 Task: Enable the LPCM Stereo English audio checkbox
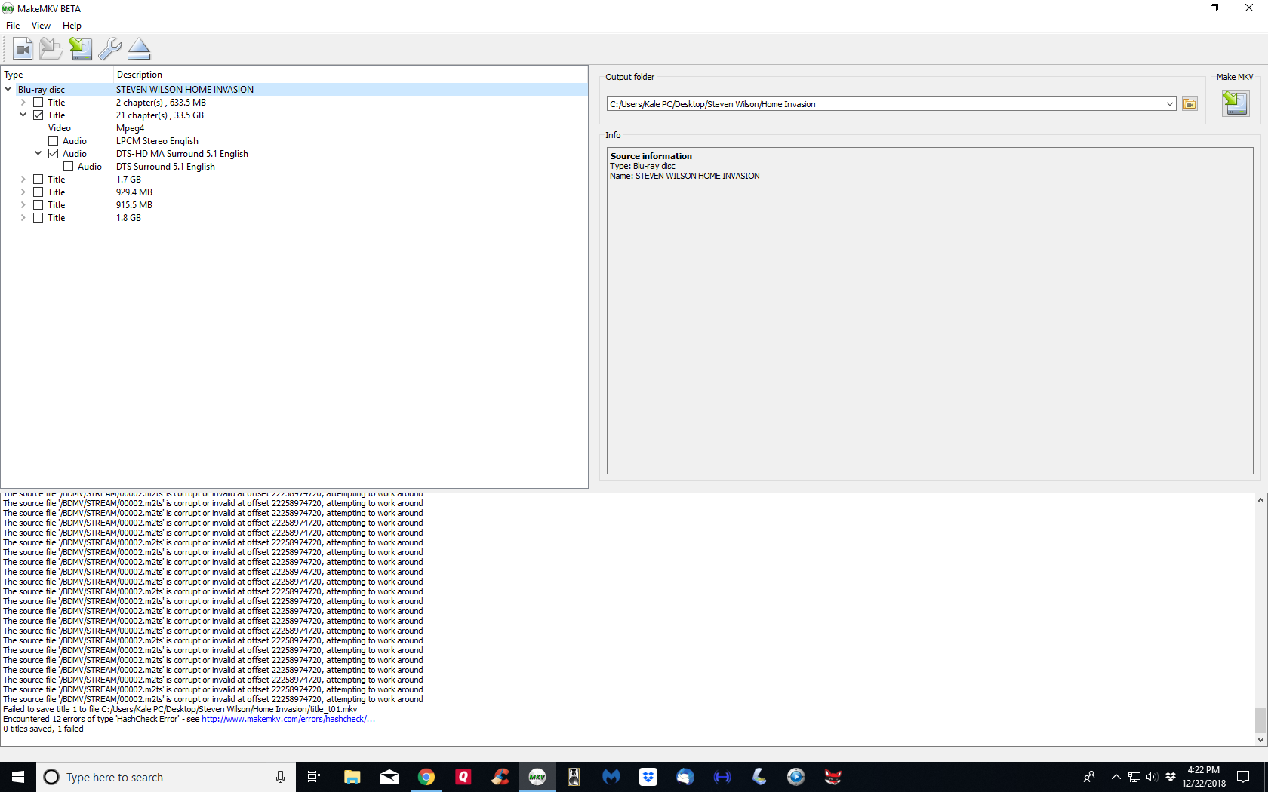54,141
